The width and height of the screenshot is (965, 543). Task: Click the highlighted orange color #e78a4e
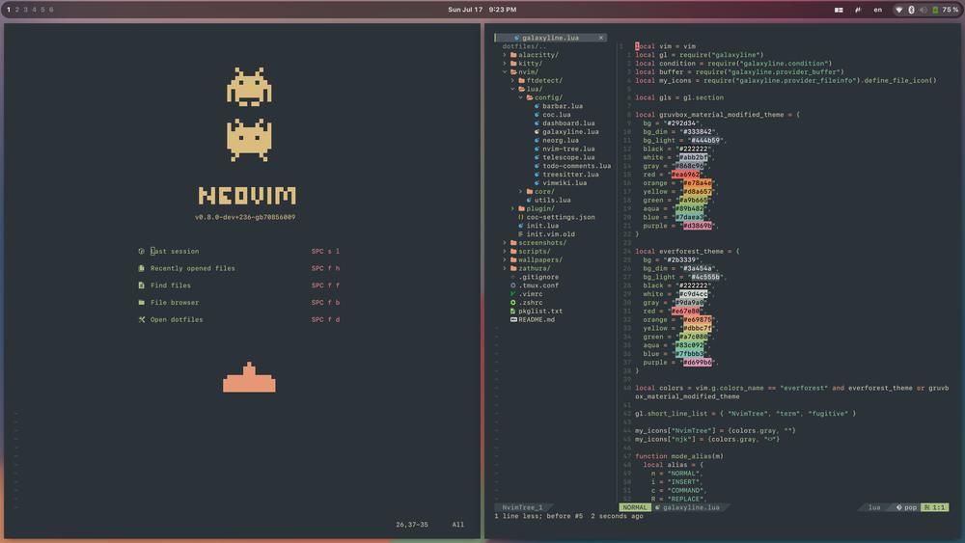point(698,183)
